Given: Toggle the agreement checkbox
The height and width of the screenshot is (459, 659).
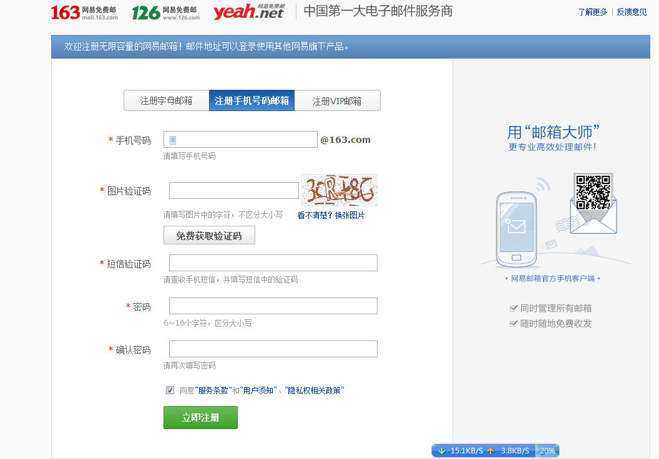Looking at the screenshot, I should (170, 390).
